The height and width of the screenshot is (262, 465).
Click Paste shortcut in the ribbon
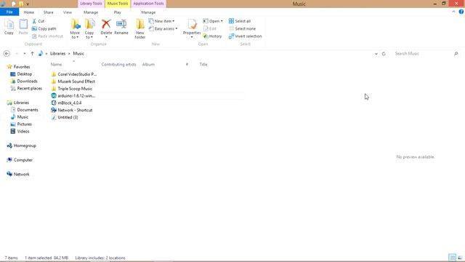point(47,36)
